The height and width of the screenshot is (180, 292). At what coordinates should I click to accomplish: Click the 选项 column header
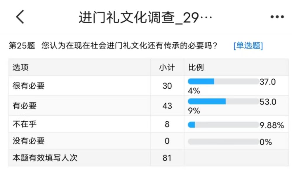tap(20, 68)
